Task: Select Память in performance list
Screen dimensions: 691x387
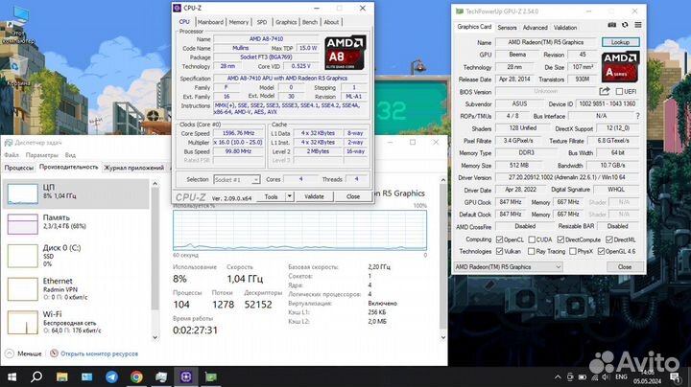Action: 76,222
